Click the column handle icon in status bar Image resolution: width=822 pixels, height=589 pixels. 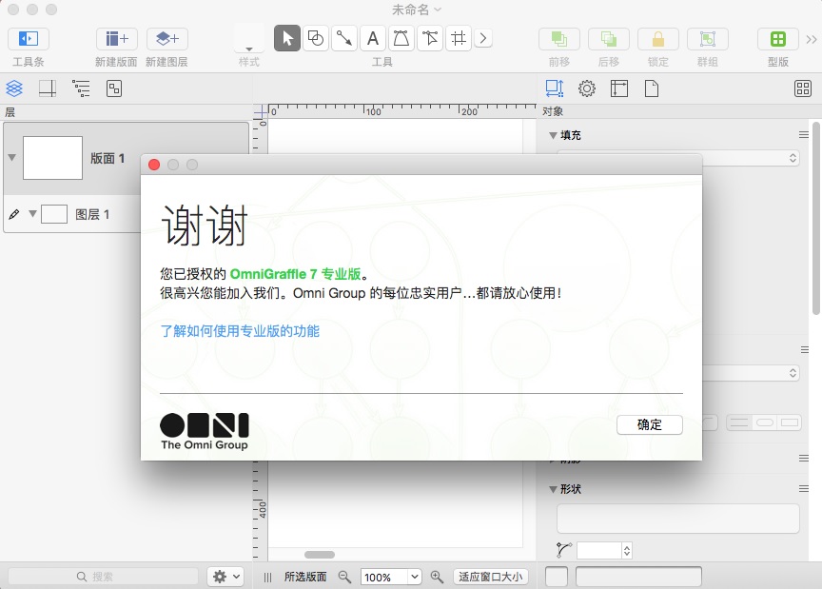268,577
